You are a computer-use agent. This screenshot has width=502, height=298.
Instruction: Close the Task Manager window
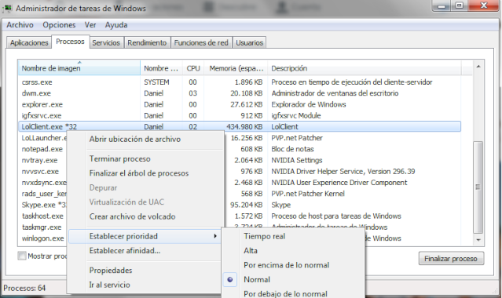[x=484, y=5]
